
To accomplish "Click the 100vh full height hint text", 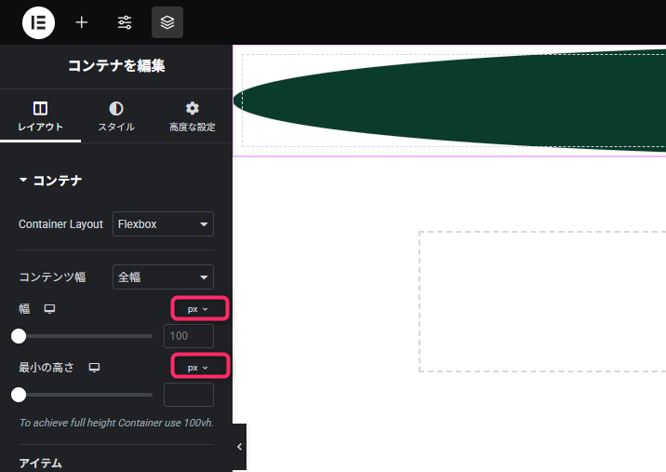I will pyautogui.click(x=116, y=423).
